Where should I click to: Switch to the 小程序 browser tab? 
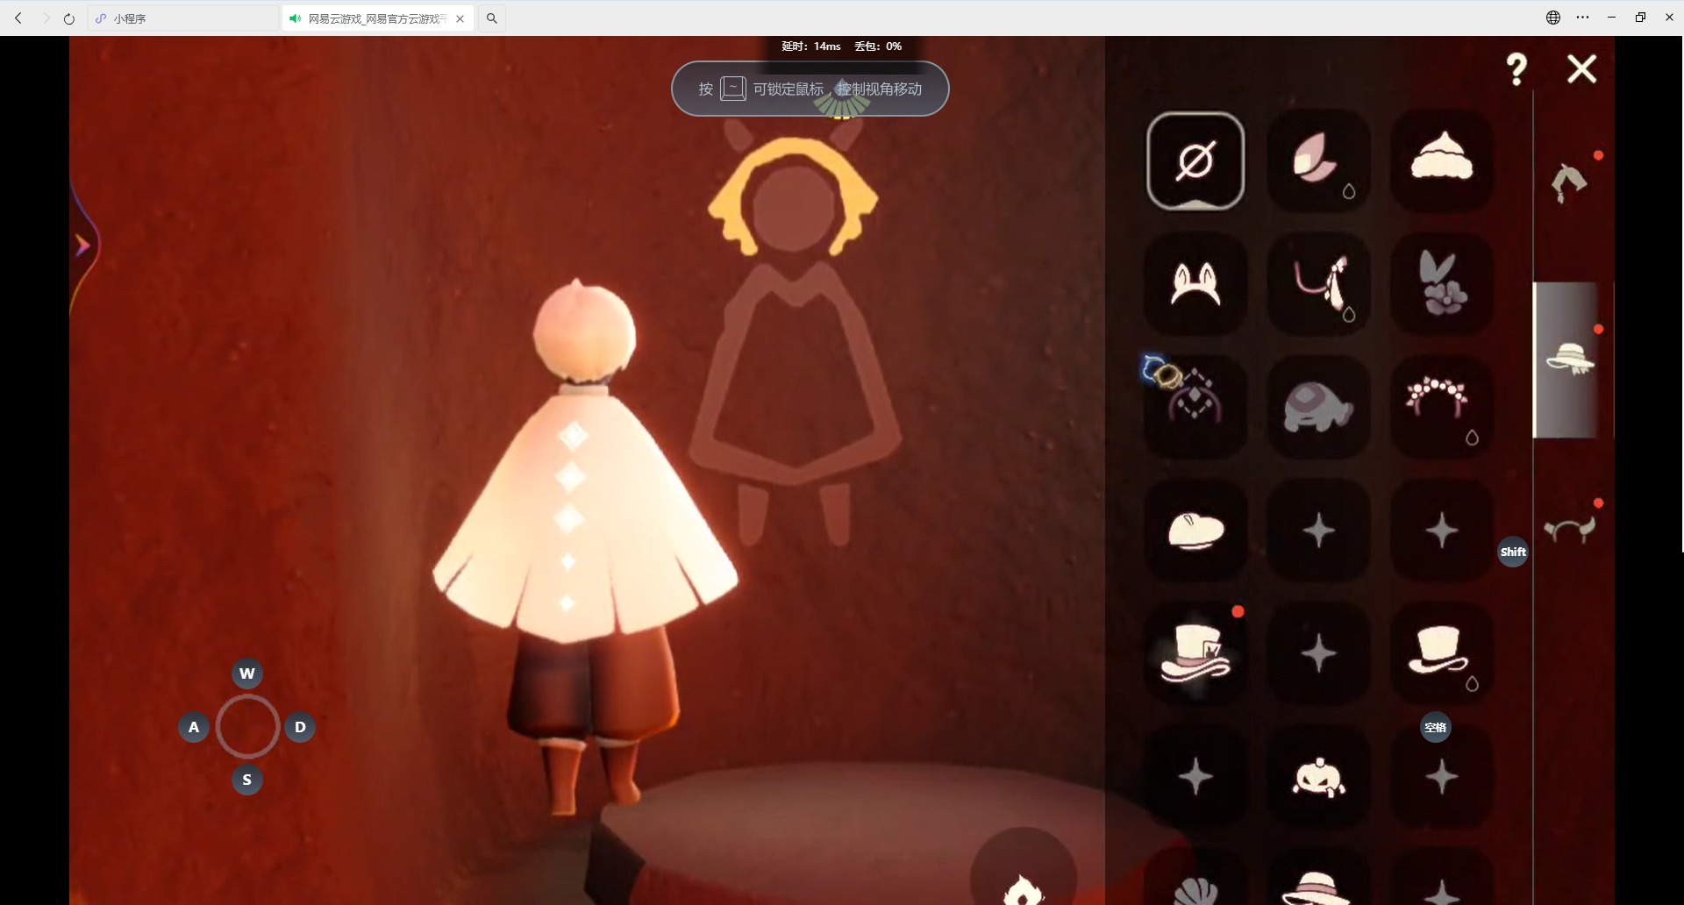pos(182,18)
